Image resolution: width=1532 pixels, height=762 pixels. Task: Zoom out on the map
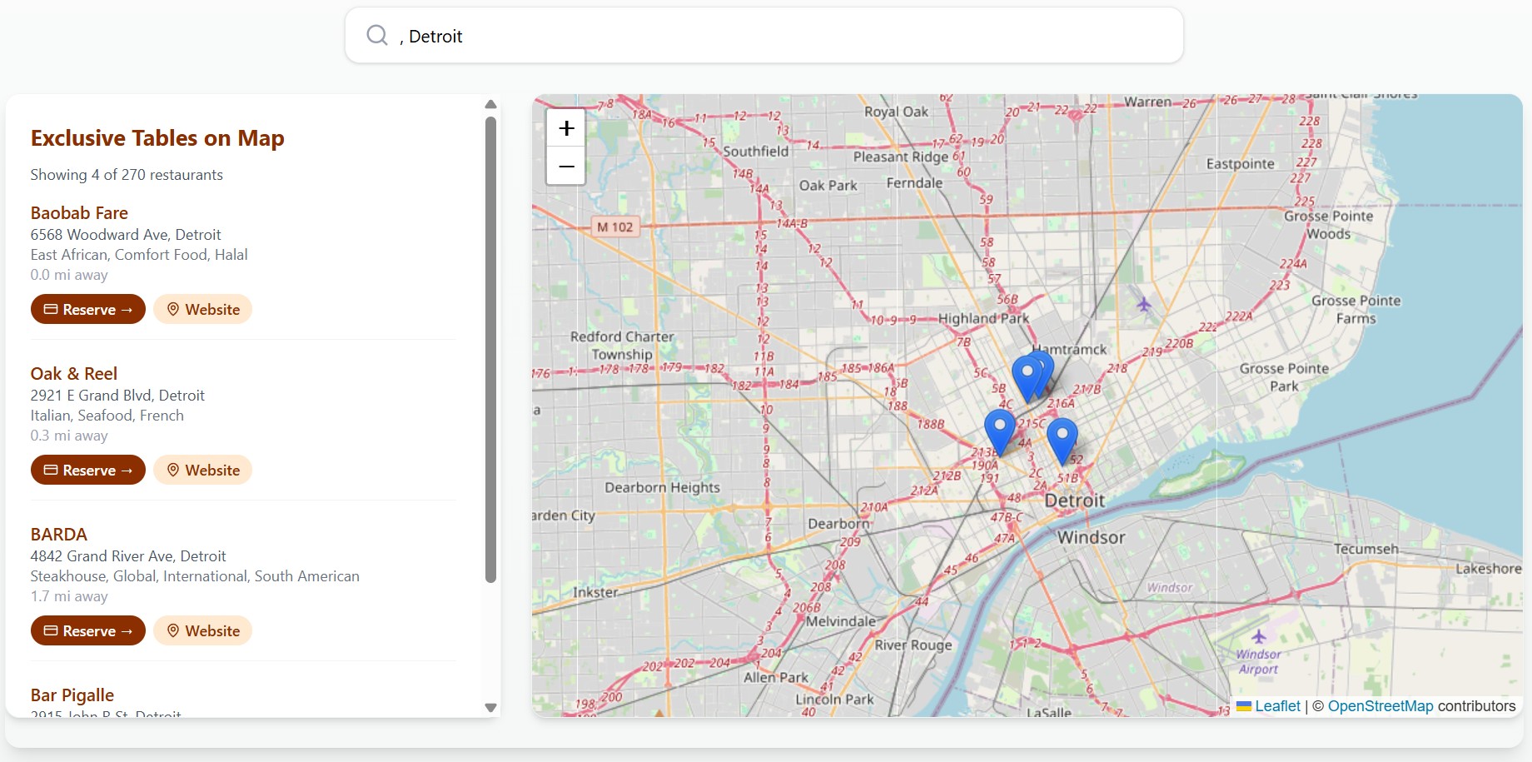[x=566, y=167]
